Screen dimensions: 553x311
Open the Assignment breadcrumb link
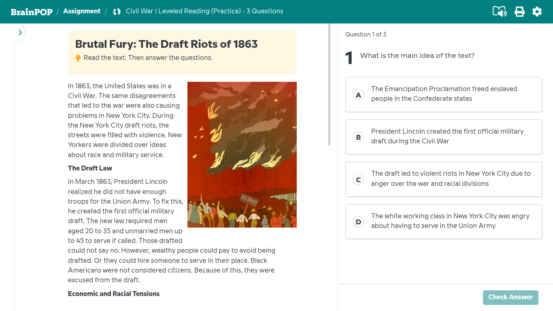82,11
